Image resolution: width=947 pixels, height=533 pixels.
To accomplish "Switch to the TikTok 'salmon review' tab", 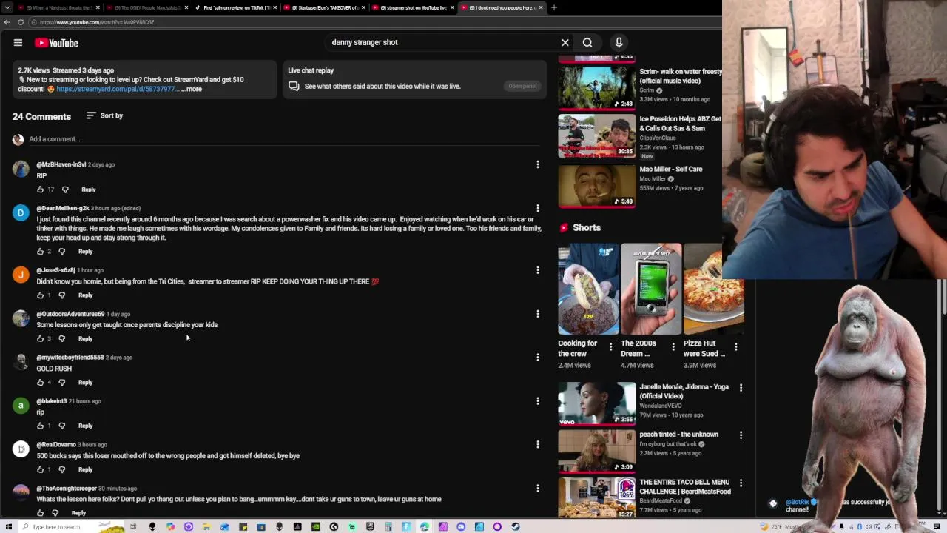I will click(x=235, y=7).
